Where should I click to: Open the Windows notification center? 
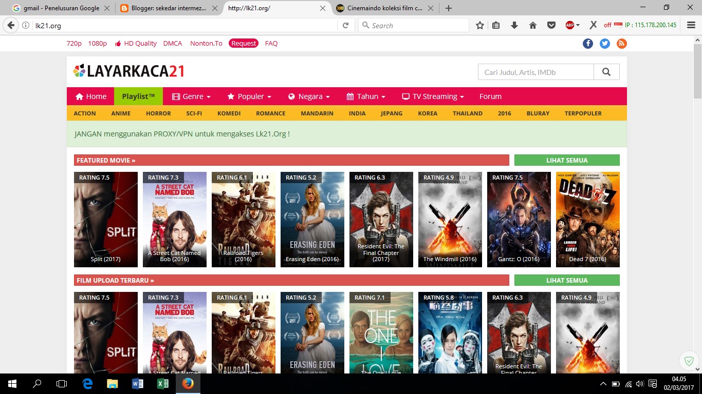point(653,384)
